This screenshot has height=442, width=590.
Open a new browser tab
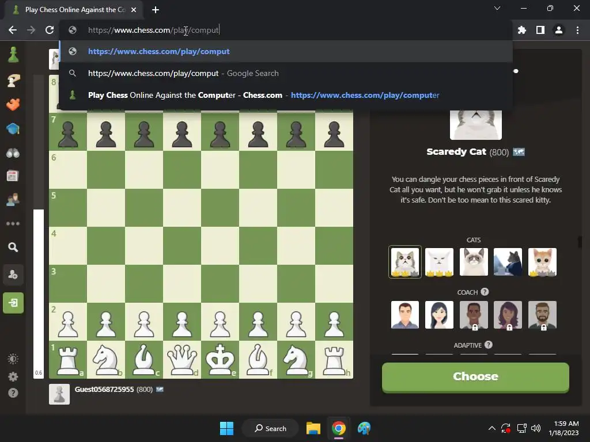click(156, 10)
